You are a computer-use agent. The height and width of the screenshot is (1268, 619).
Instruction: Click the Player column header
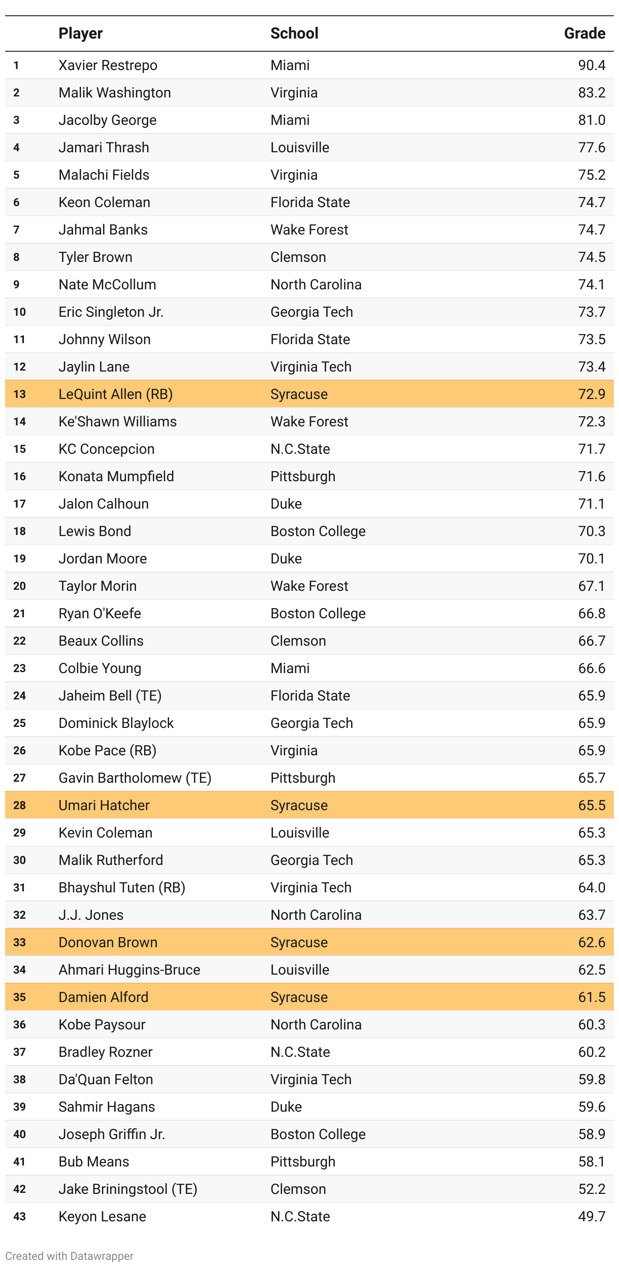(x=81, y=34)
